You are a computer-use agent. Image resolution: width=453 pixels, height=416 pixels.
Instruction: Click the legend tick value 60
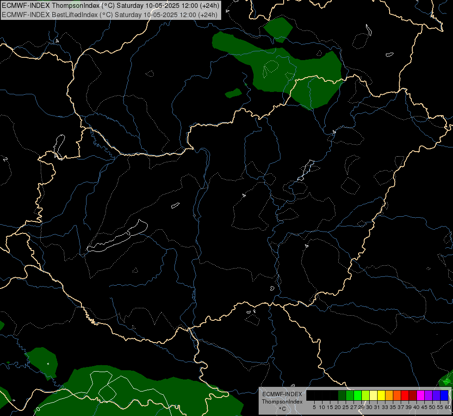tap(448, 407)
